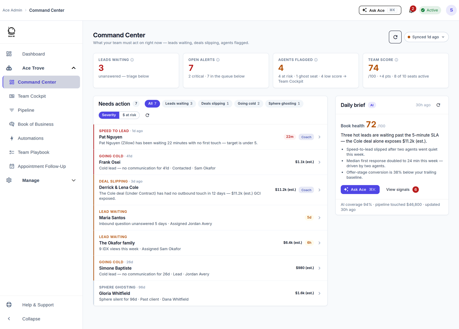Filter by Going cold 2
The height and width of the screenshot is (329, 459).
click(249, 104)
